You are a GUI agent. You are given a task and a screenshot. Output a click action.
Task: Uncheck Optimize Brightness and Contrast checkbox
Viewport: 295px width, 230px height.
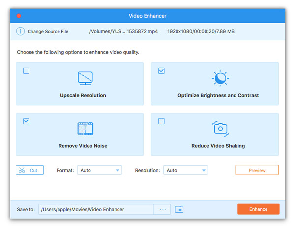[161, 71]
